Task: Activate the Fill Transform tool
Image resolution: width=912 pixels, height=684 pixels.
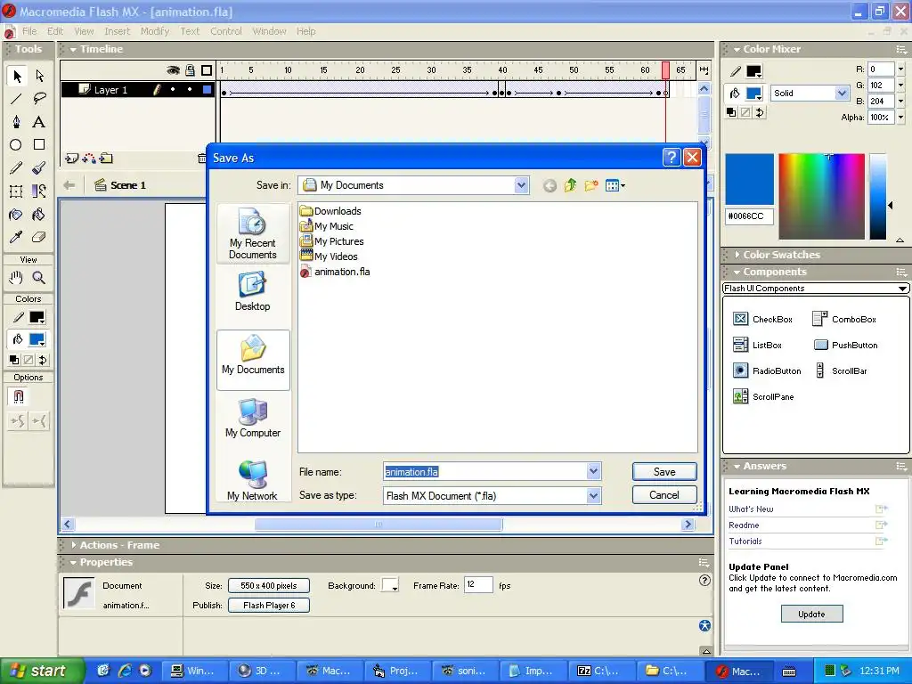Action: (39, 191)
